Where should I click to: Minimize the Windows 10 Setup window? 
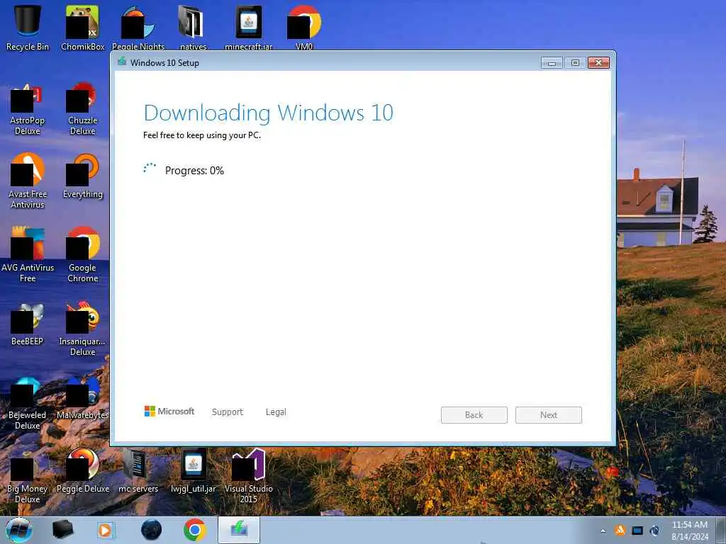(x=552, y=62)
